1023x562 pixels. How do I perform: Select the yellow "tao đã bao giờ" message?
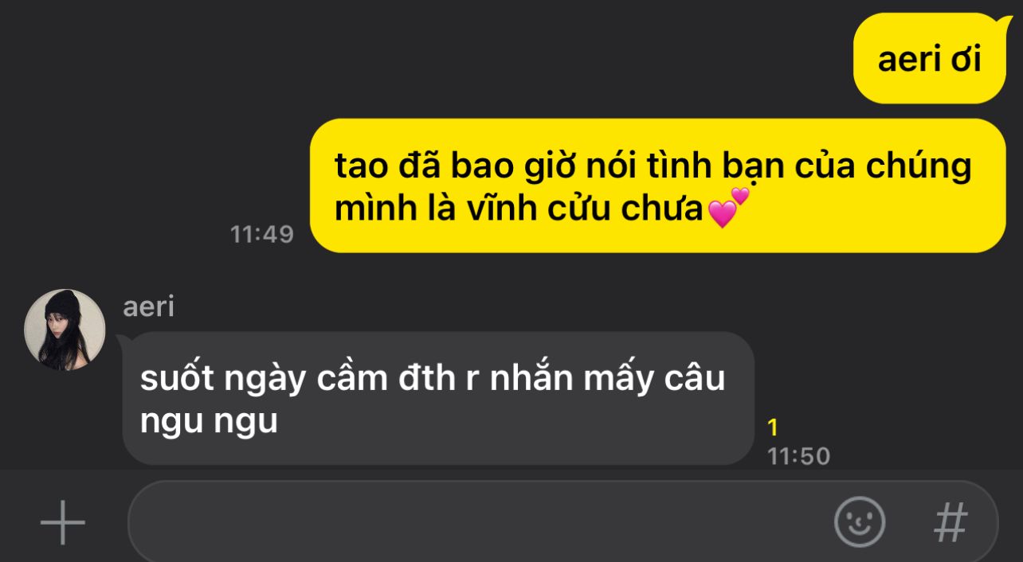tap(657, 186)
